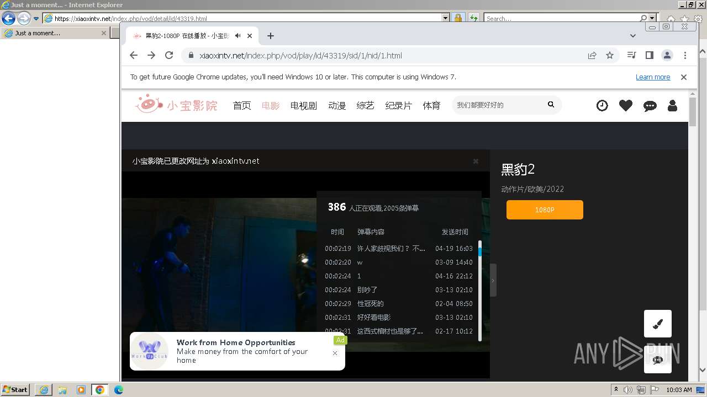Open the 综艺 nav item
Viewport: 707px width, 397px height.
point(366,105)
